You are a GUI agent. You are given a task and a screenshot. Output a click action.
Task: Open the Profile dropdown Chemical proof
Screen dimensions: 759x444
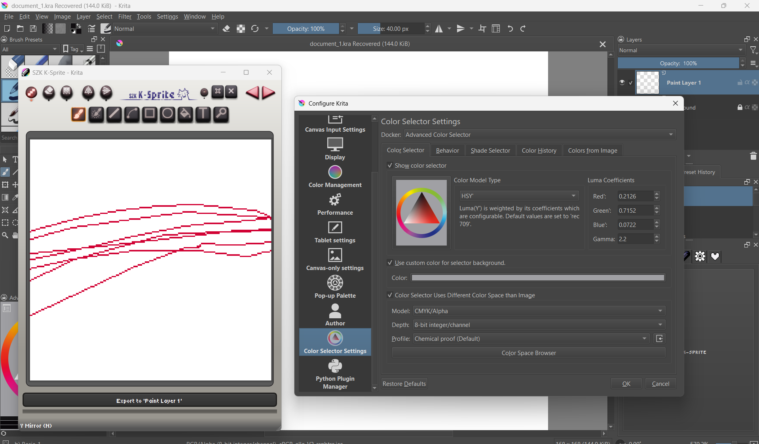[531, 338]
